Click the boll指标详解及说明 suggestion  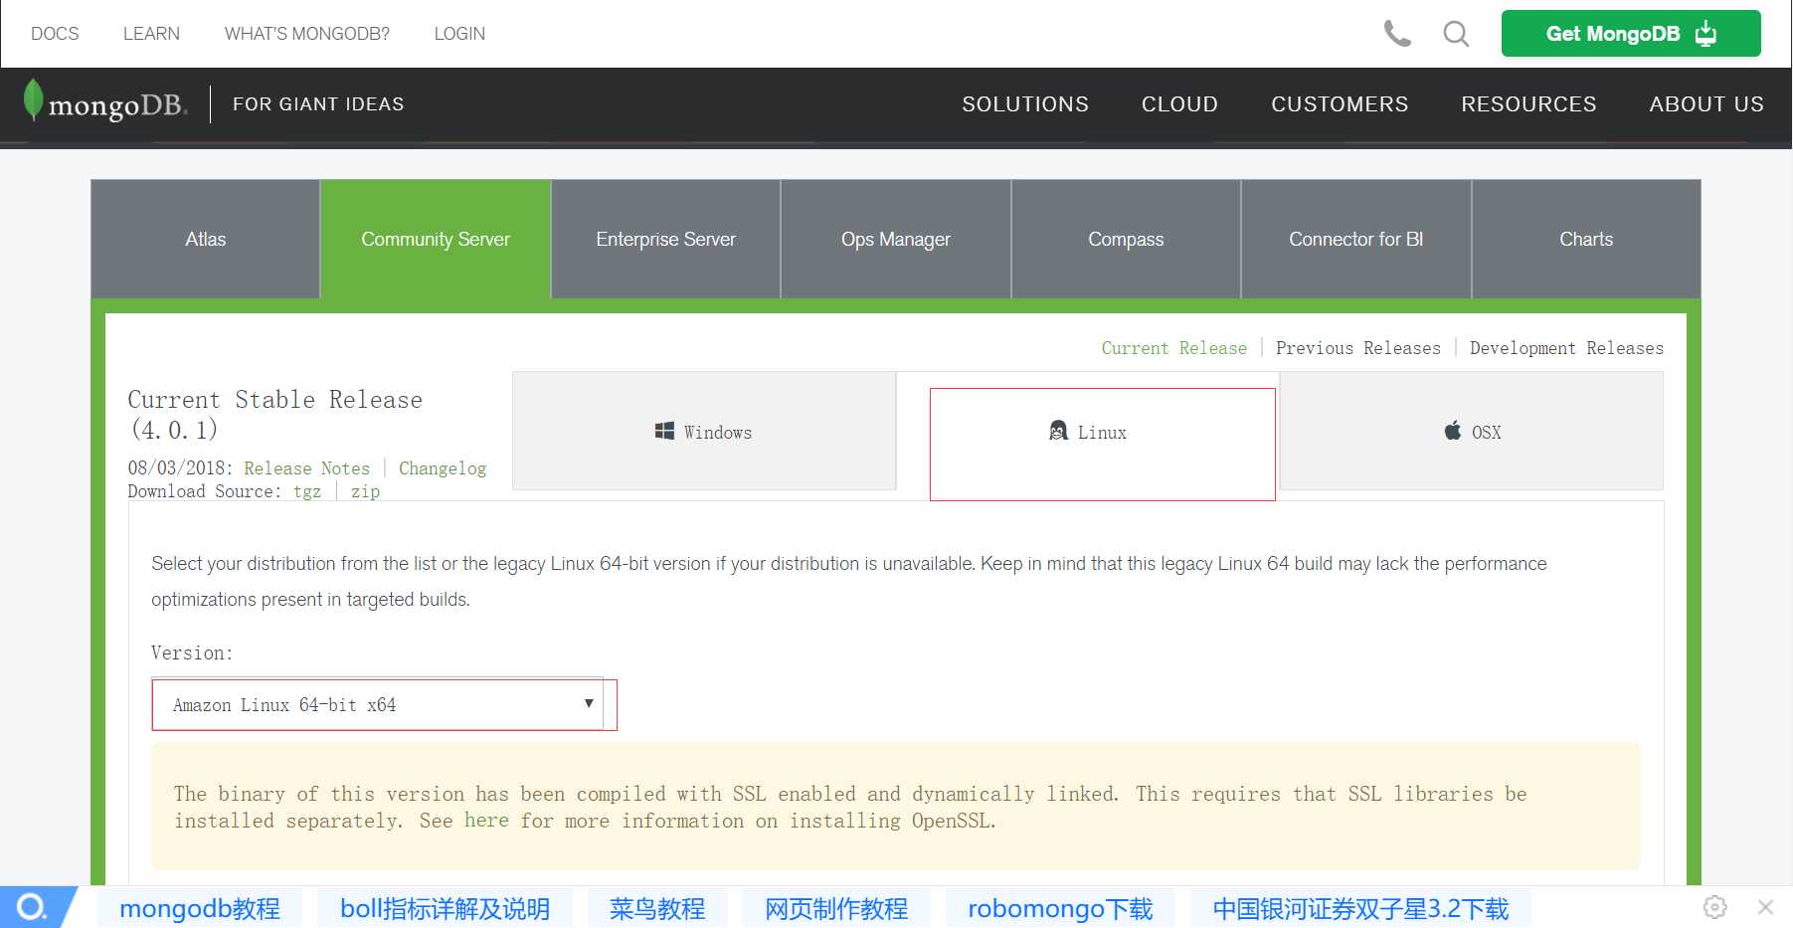click(445, 908)
